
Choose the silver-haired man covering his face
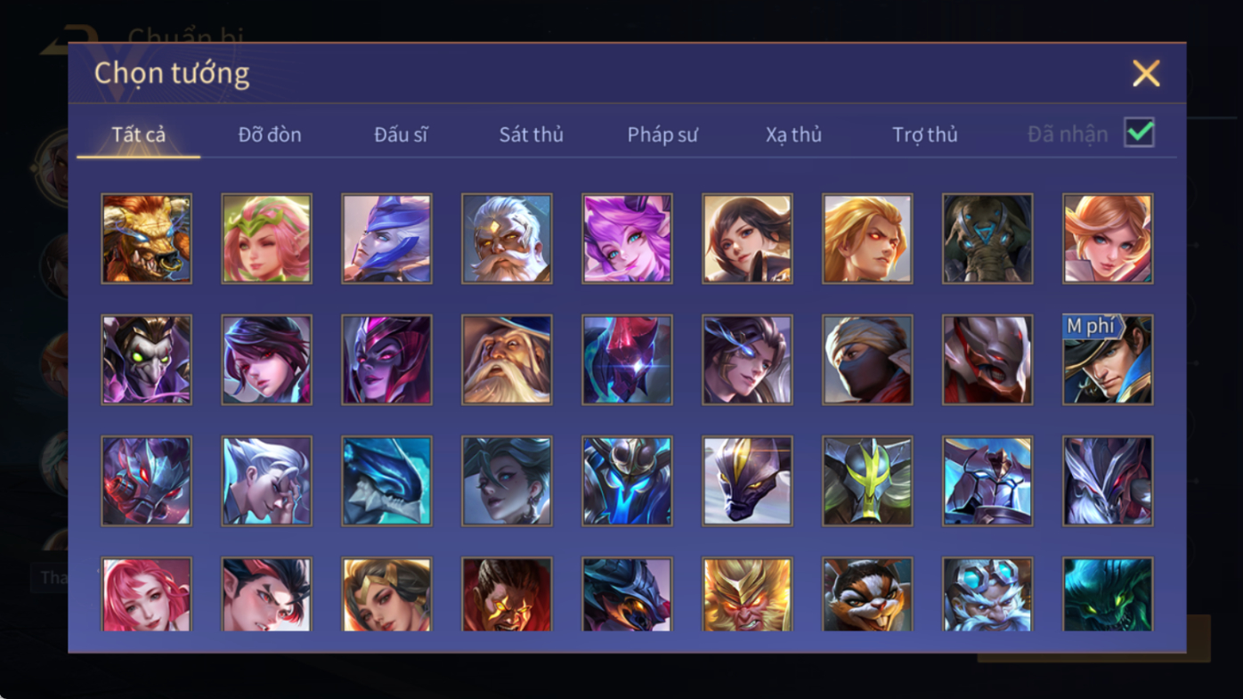point(266,481)
